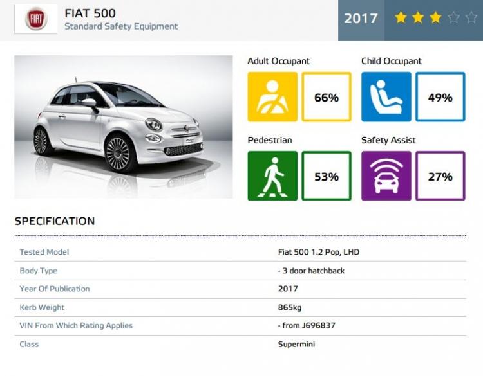Screen dimensions: 483x376
Task: Click the Fiat logo badge
Action: [36, 19]
